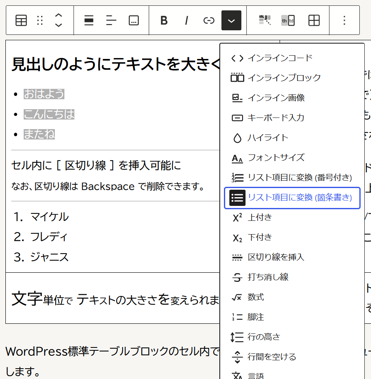Select 数式 menu item

292,297
